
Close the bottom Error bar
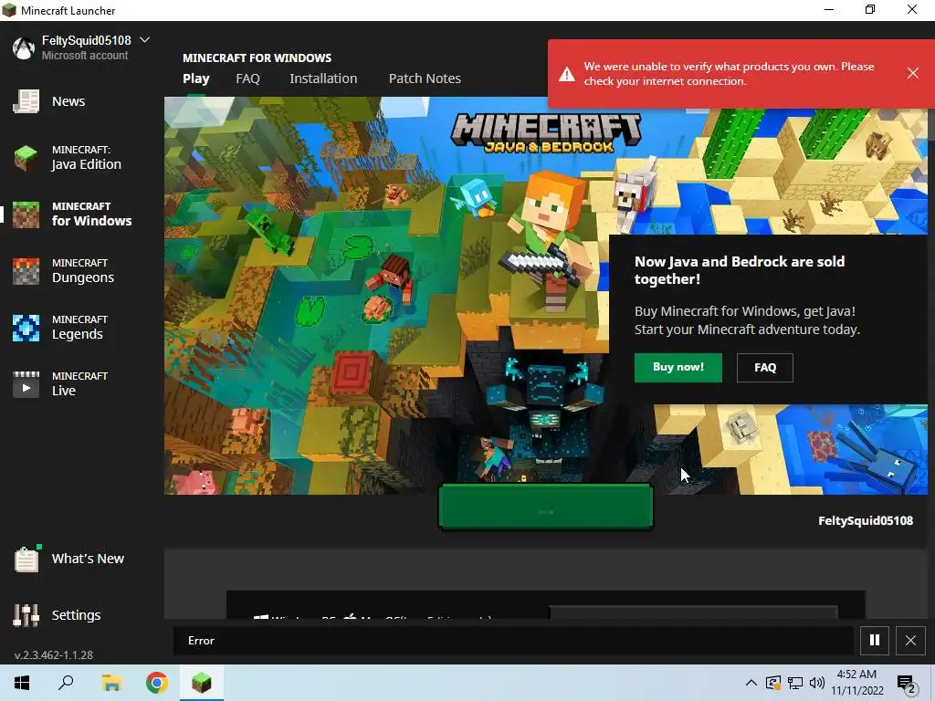(910, 640)
